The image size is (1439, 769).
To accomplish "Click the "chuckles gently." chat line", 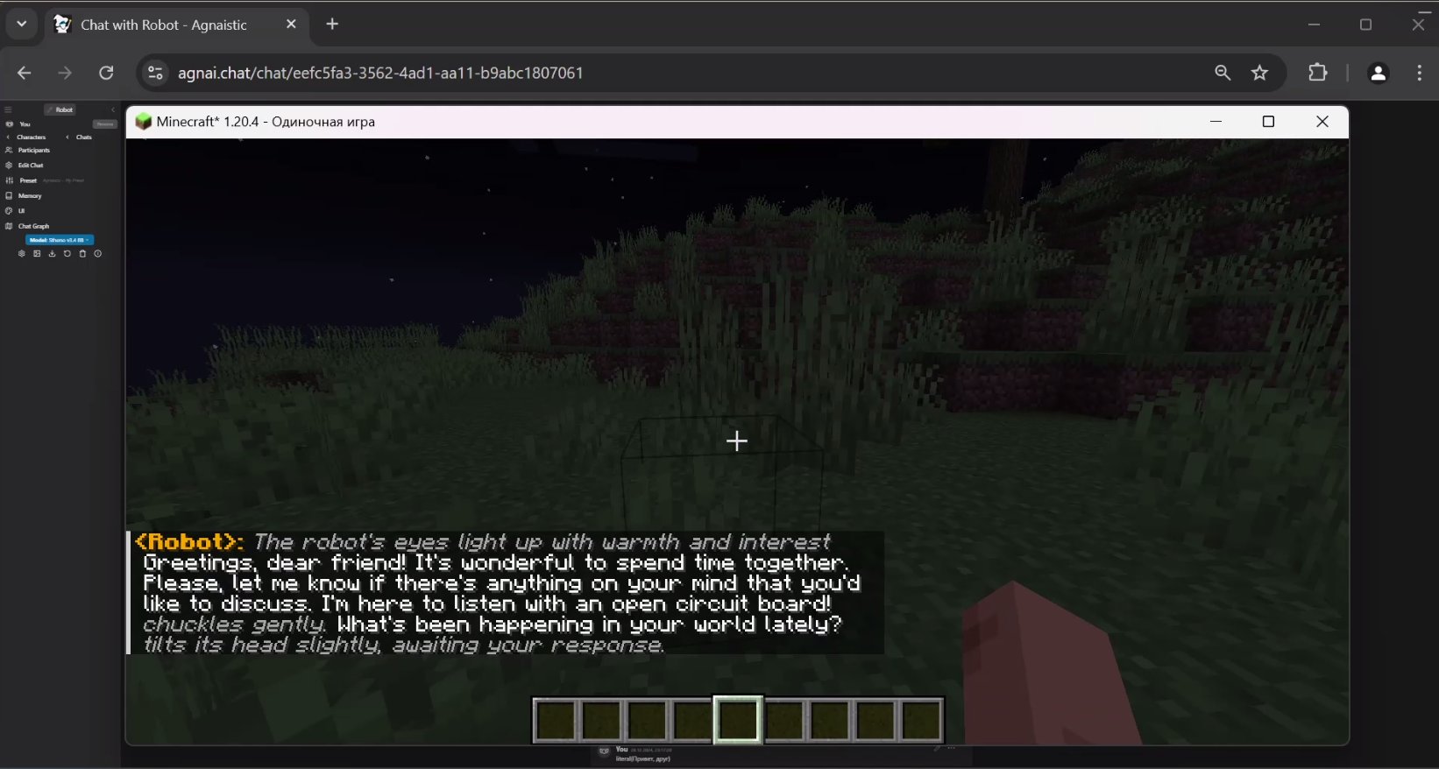I will [493, 624].
